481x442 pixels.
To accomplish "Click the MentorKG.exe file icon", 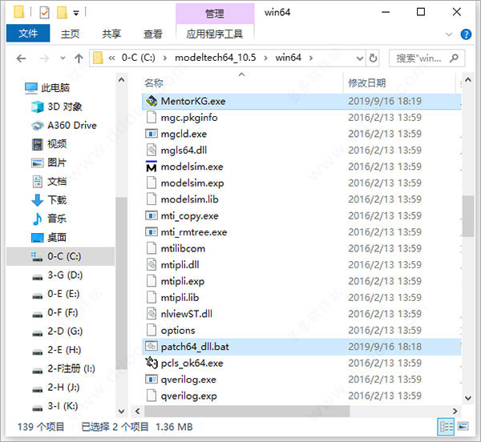I will (x=152, y=101).
